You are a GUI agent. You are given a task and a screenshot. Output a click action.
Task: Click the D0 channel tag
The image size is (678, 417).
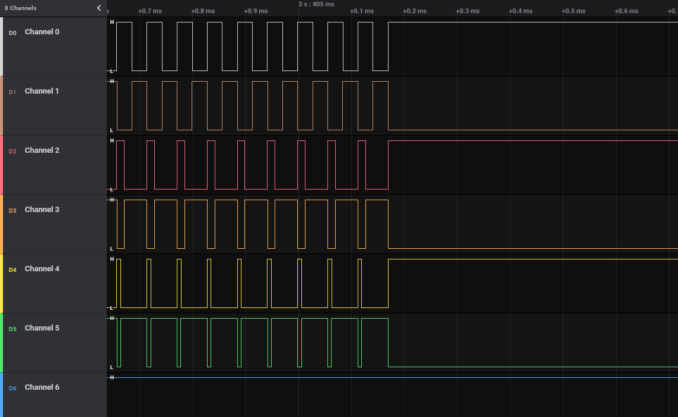[x=12, y=33]
